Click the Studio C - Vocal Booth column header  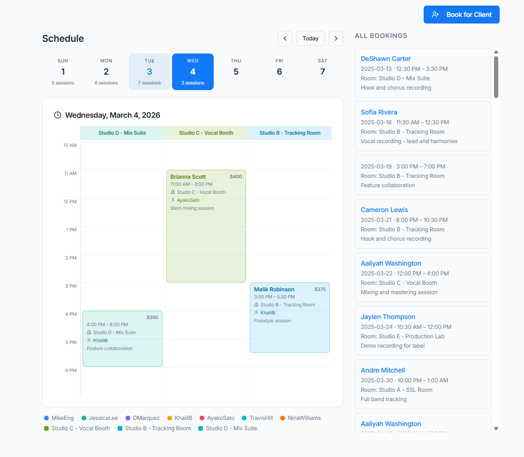[206, 133]
